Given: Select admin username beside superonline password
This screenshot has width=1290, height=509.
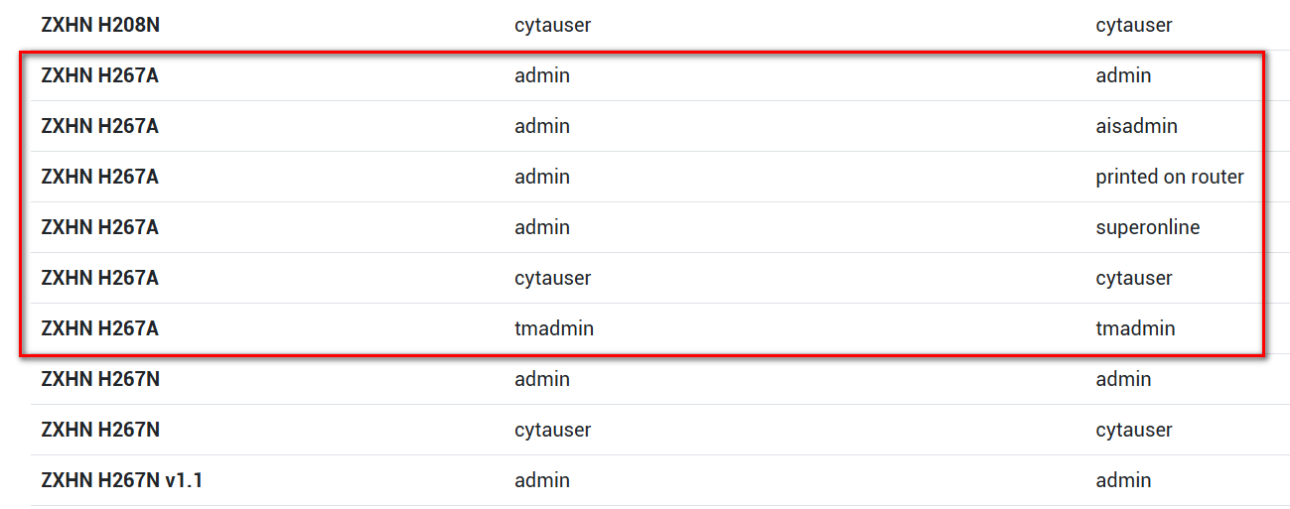Looking at the screenshot, I should coord(542,227).
